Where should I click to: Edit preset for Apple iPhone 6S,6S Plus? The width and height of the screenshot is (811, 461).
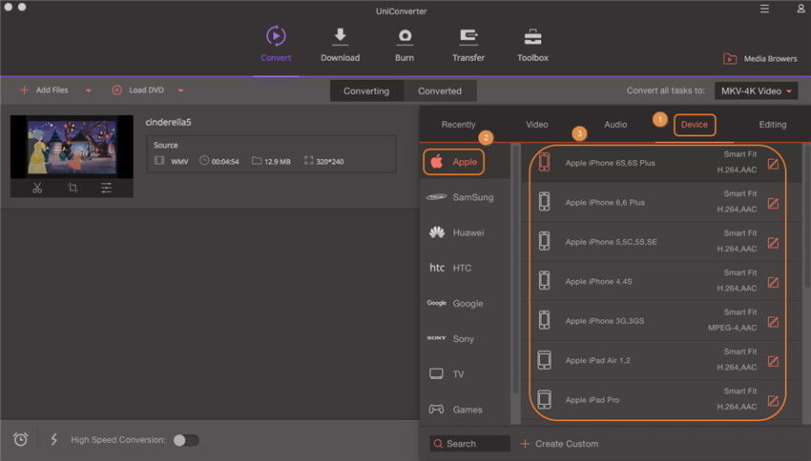[x=773, y=163]
